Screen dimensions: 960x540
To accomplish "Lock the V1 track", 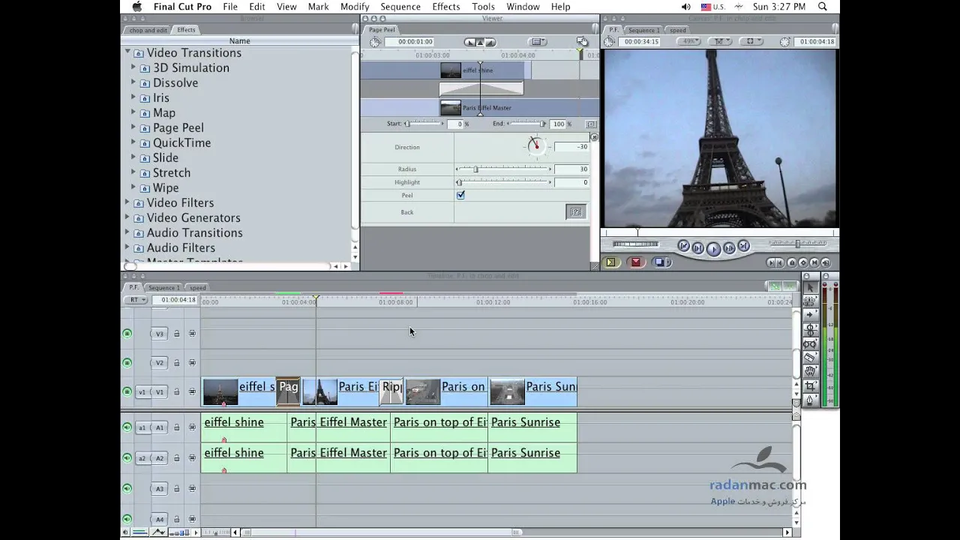I will [x=177, y=392].
